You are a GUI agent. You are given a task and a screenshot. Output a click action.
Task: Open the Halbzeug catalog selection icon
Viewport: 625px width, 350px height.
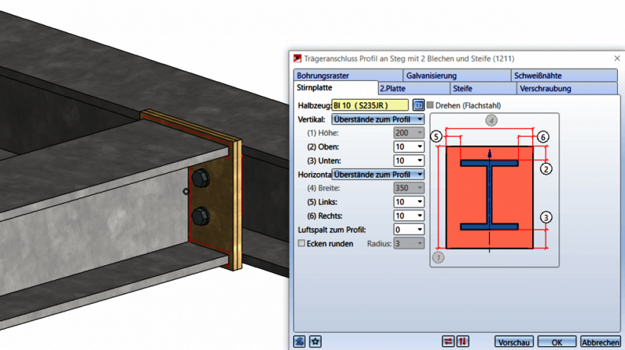point(418,105)
